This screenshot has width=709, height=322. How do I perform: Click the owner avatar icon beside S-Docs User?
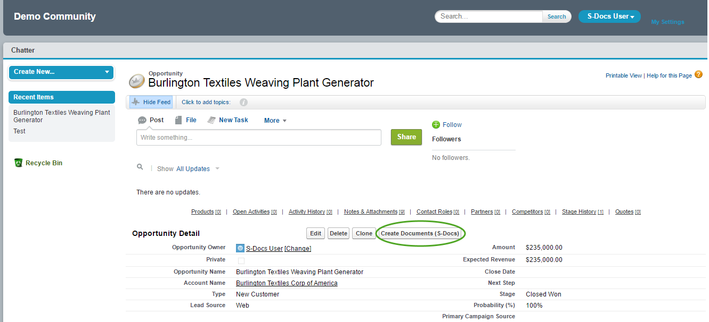point(240,248)
